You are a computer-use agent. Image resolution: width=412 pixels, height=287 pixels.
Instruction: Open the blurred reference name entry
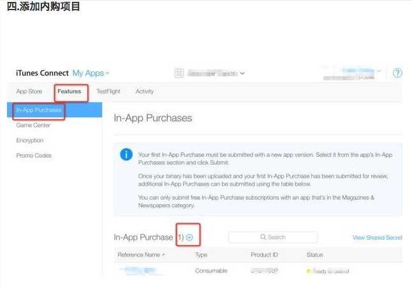click(x=139, y=270)
